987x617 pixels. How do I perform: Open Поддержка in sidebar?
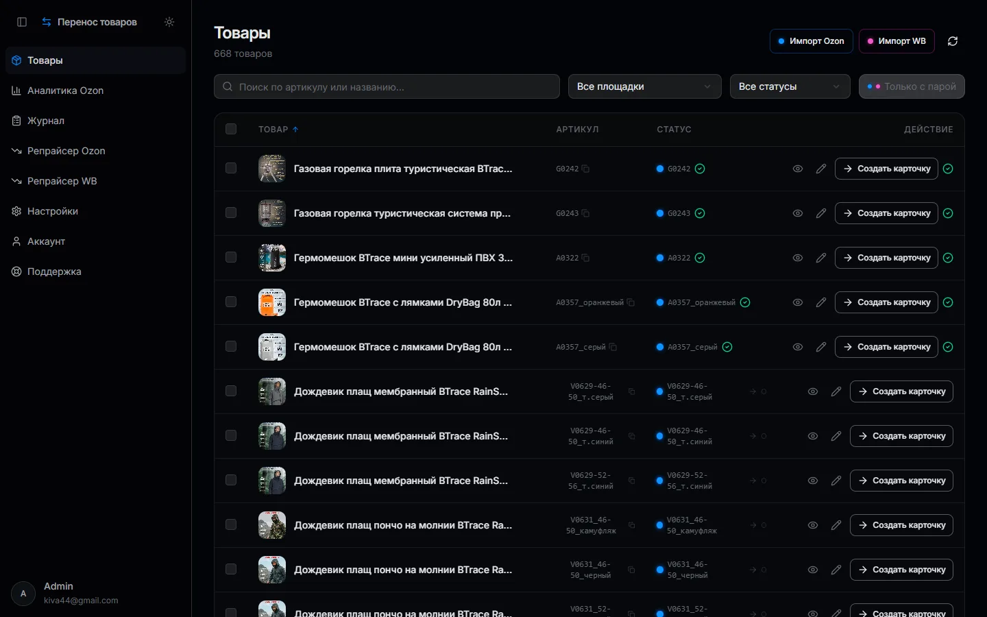coord(96,271)
